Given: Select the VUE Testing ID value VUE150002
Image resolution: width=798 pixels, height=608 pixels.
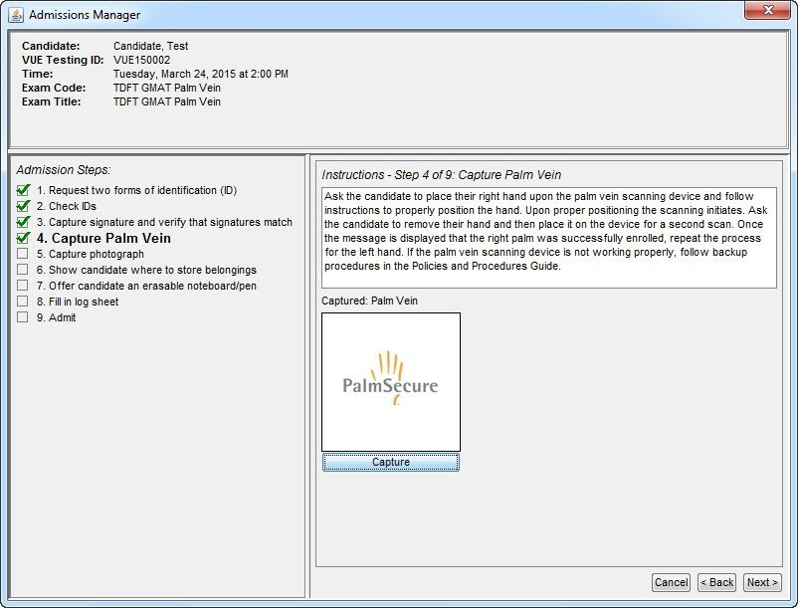Looking at the screenshot, I should tap(142, 60).
